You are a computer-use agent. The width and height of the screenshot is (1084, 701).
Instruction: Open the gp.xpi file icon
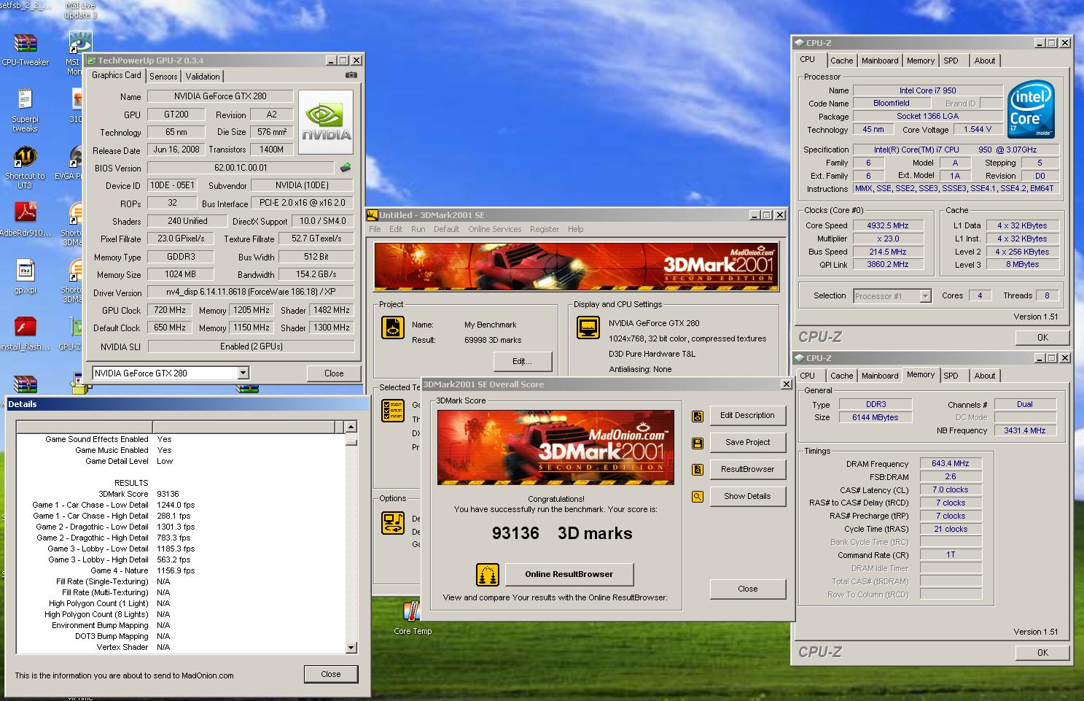(x=25, y=271)
